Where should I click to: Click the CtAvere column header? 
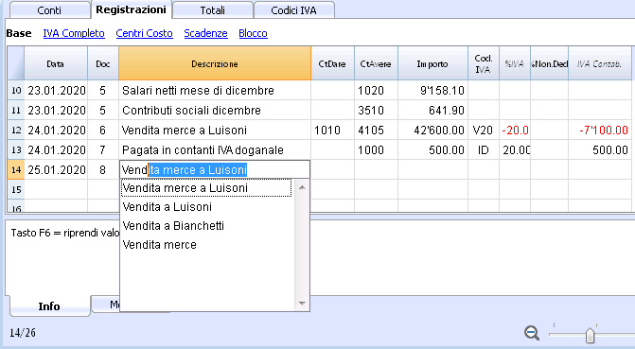pos(376,63)
